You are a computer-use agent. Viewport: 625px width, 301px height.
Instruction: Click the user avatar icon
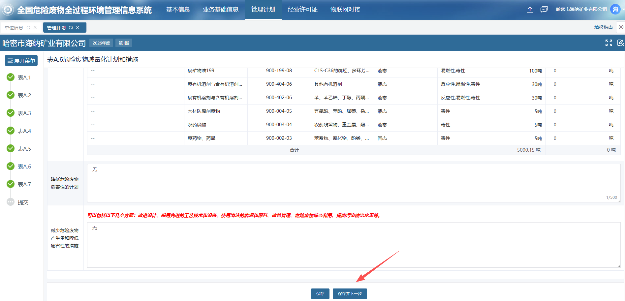pyautogui.click(x=615, y=10)
